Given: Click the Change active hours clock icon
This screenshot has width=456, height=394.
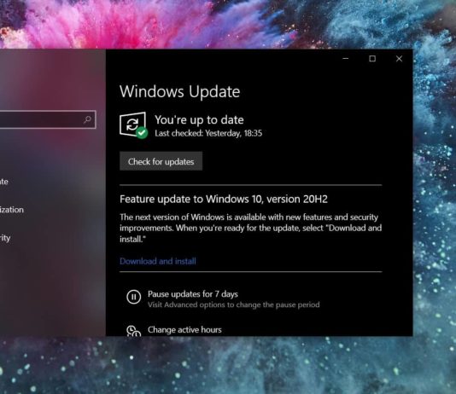Looking at the screenshot, I should [x=134, y=331].
